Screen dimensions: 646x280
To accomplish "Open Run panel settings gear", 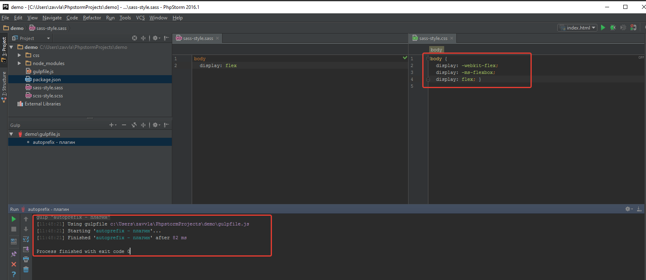I will 629,209.
